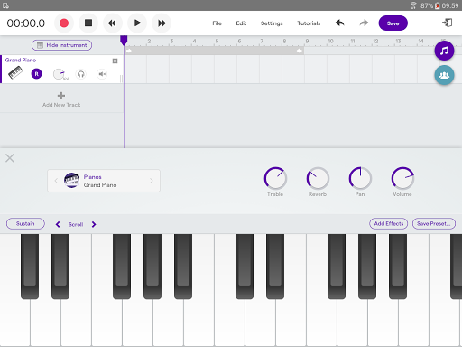The image size is (462, 347).
Task: Select the next instrument with right chevron
Action: [152, 181]
